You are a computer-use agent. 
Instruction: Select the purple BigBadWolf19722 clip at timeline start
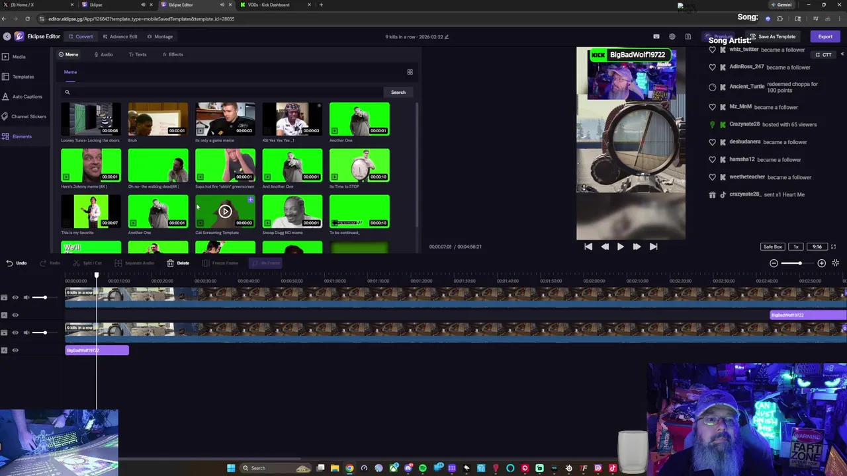coord(97,350)
